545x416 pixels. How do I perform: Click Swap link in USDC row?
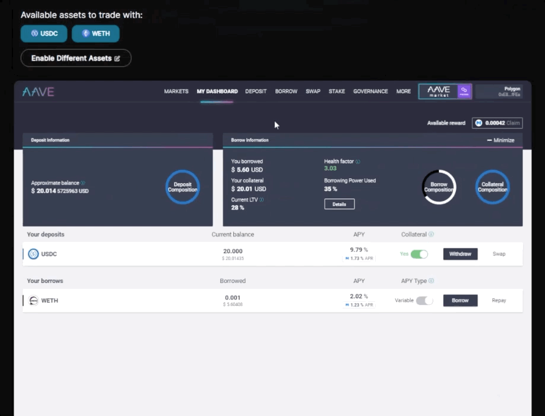499,254
